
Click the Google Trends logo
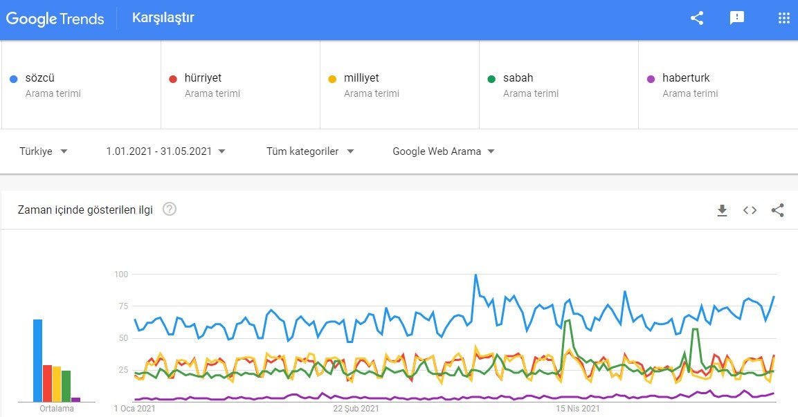pyautogui.click(x=55, y=19)
